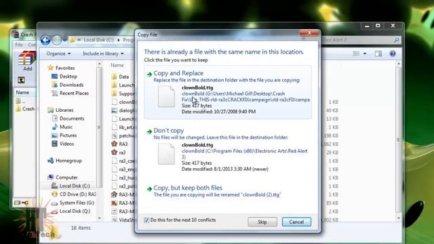The width and height of the screenshot is (434, 244).
Task: Select Computer in navigation pane
Action: pyautogui.click(x=66, y=178)
